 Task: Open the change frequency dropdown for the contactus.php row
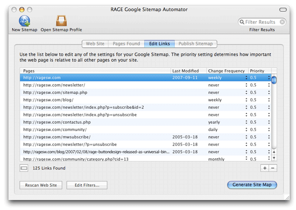[x=246, y=122]
